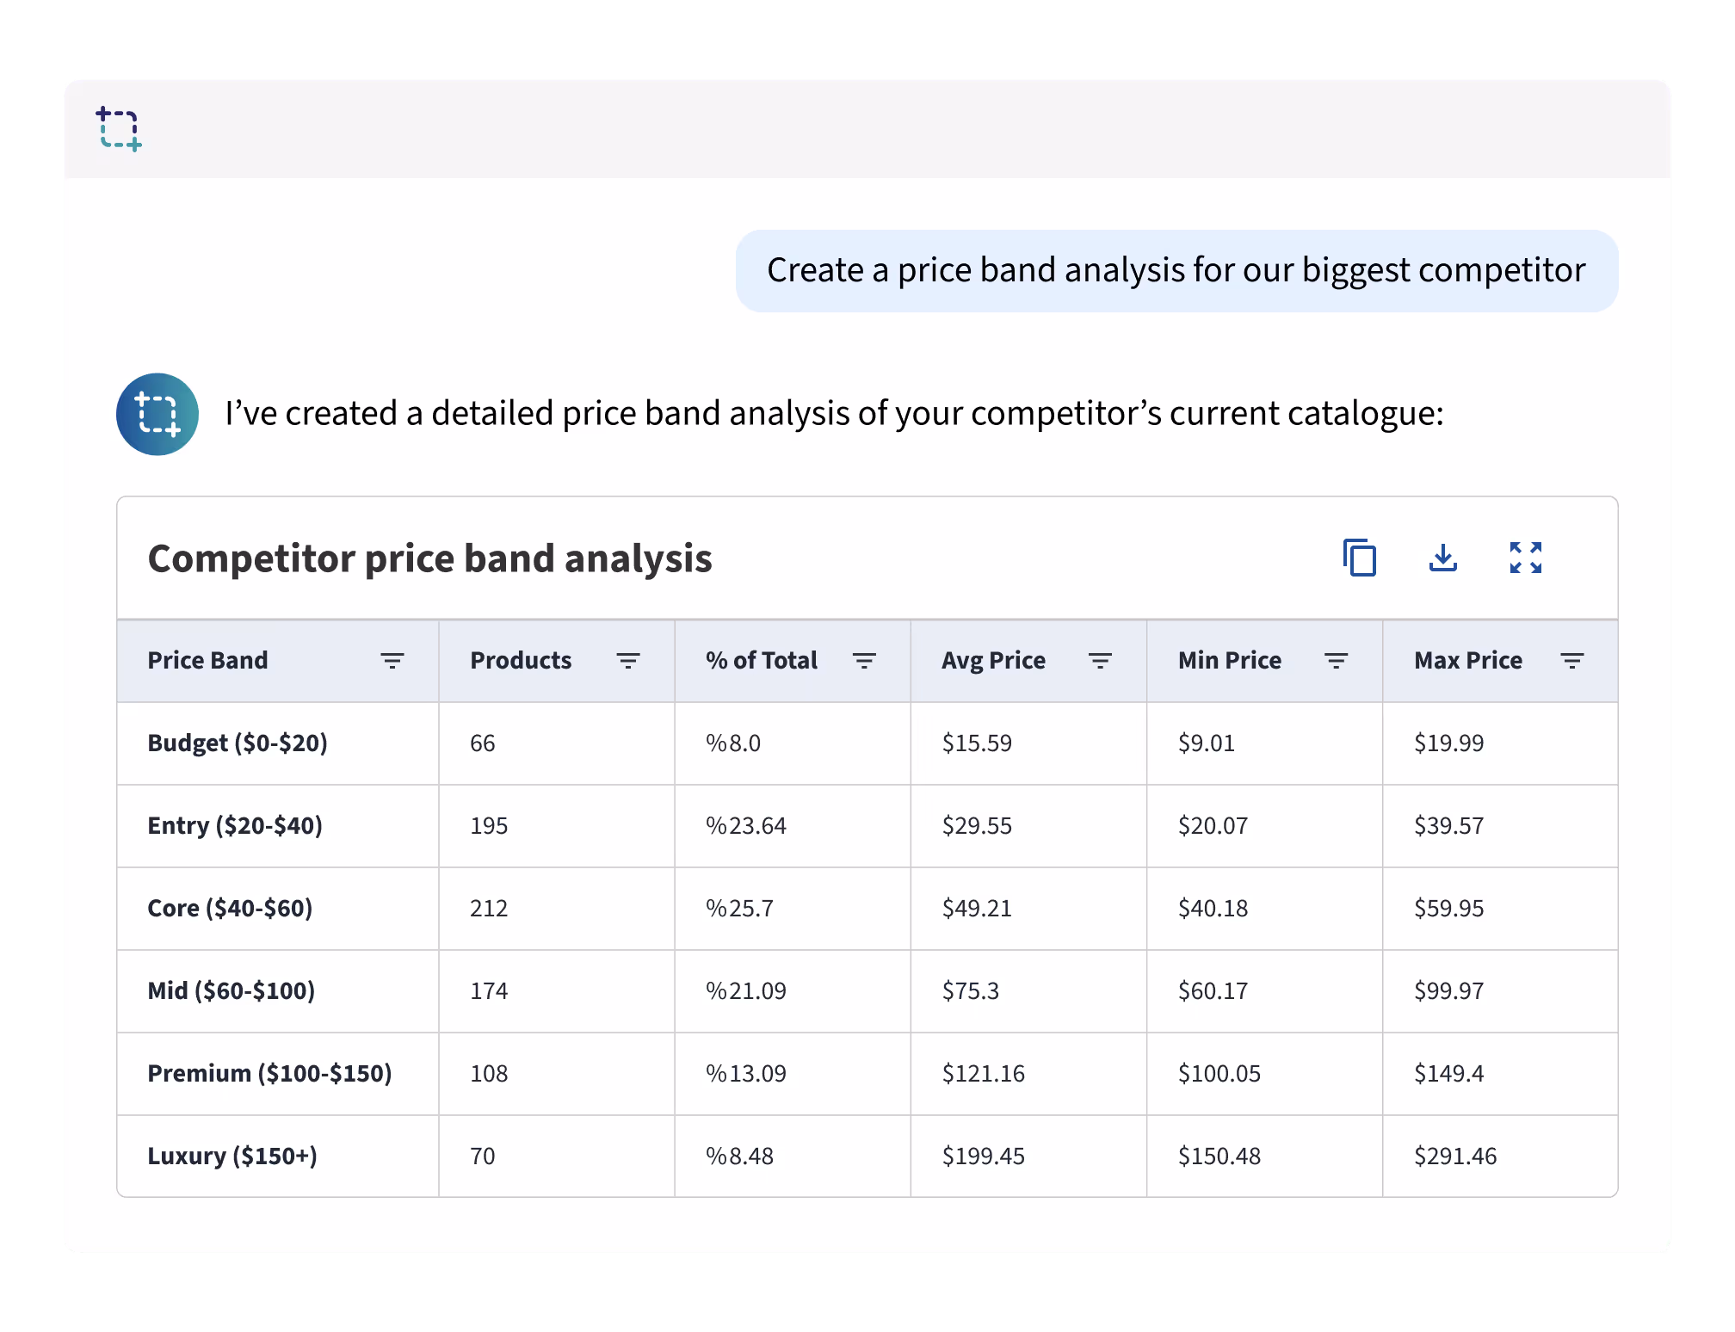The height and width of the screenshot is (1332, 1735).
Task: Click the Premium ($100-$150) band cell
Action: 269,1074
